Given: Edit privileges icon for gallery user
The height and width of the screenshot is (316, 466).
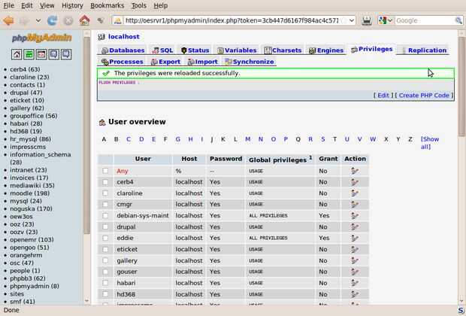Looking at the screenshot, I should click(x=354, y=260).
